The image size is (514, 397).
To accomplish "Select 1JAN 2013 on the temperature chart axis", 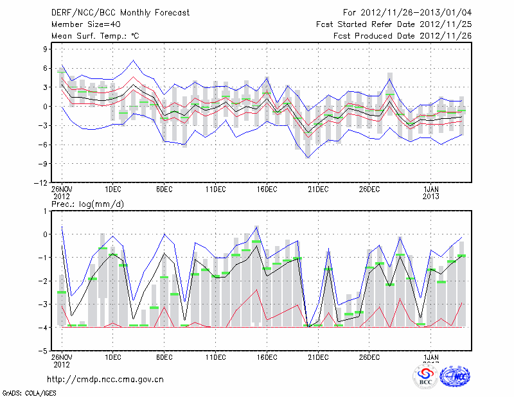I will 431,192.
